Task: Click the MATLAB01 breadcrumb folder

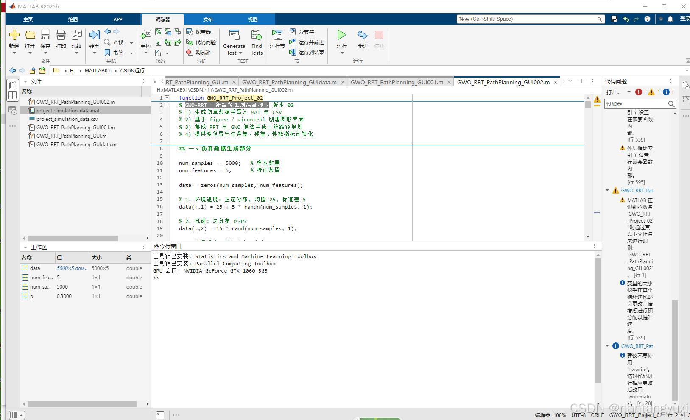Action: tap(97, 71)
